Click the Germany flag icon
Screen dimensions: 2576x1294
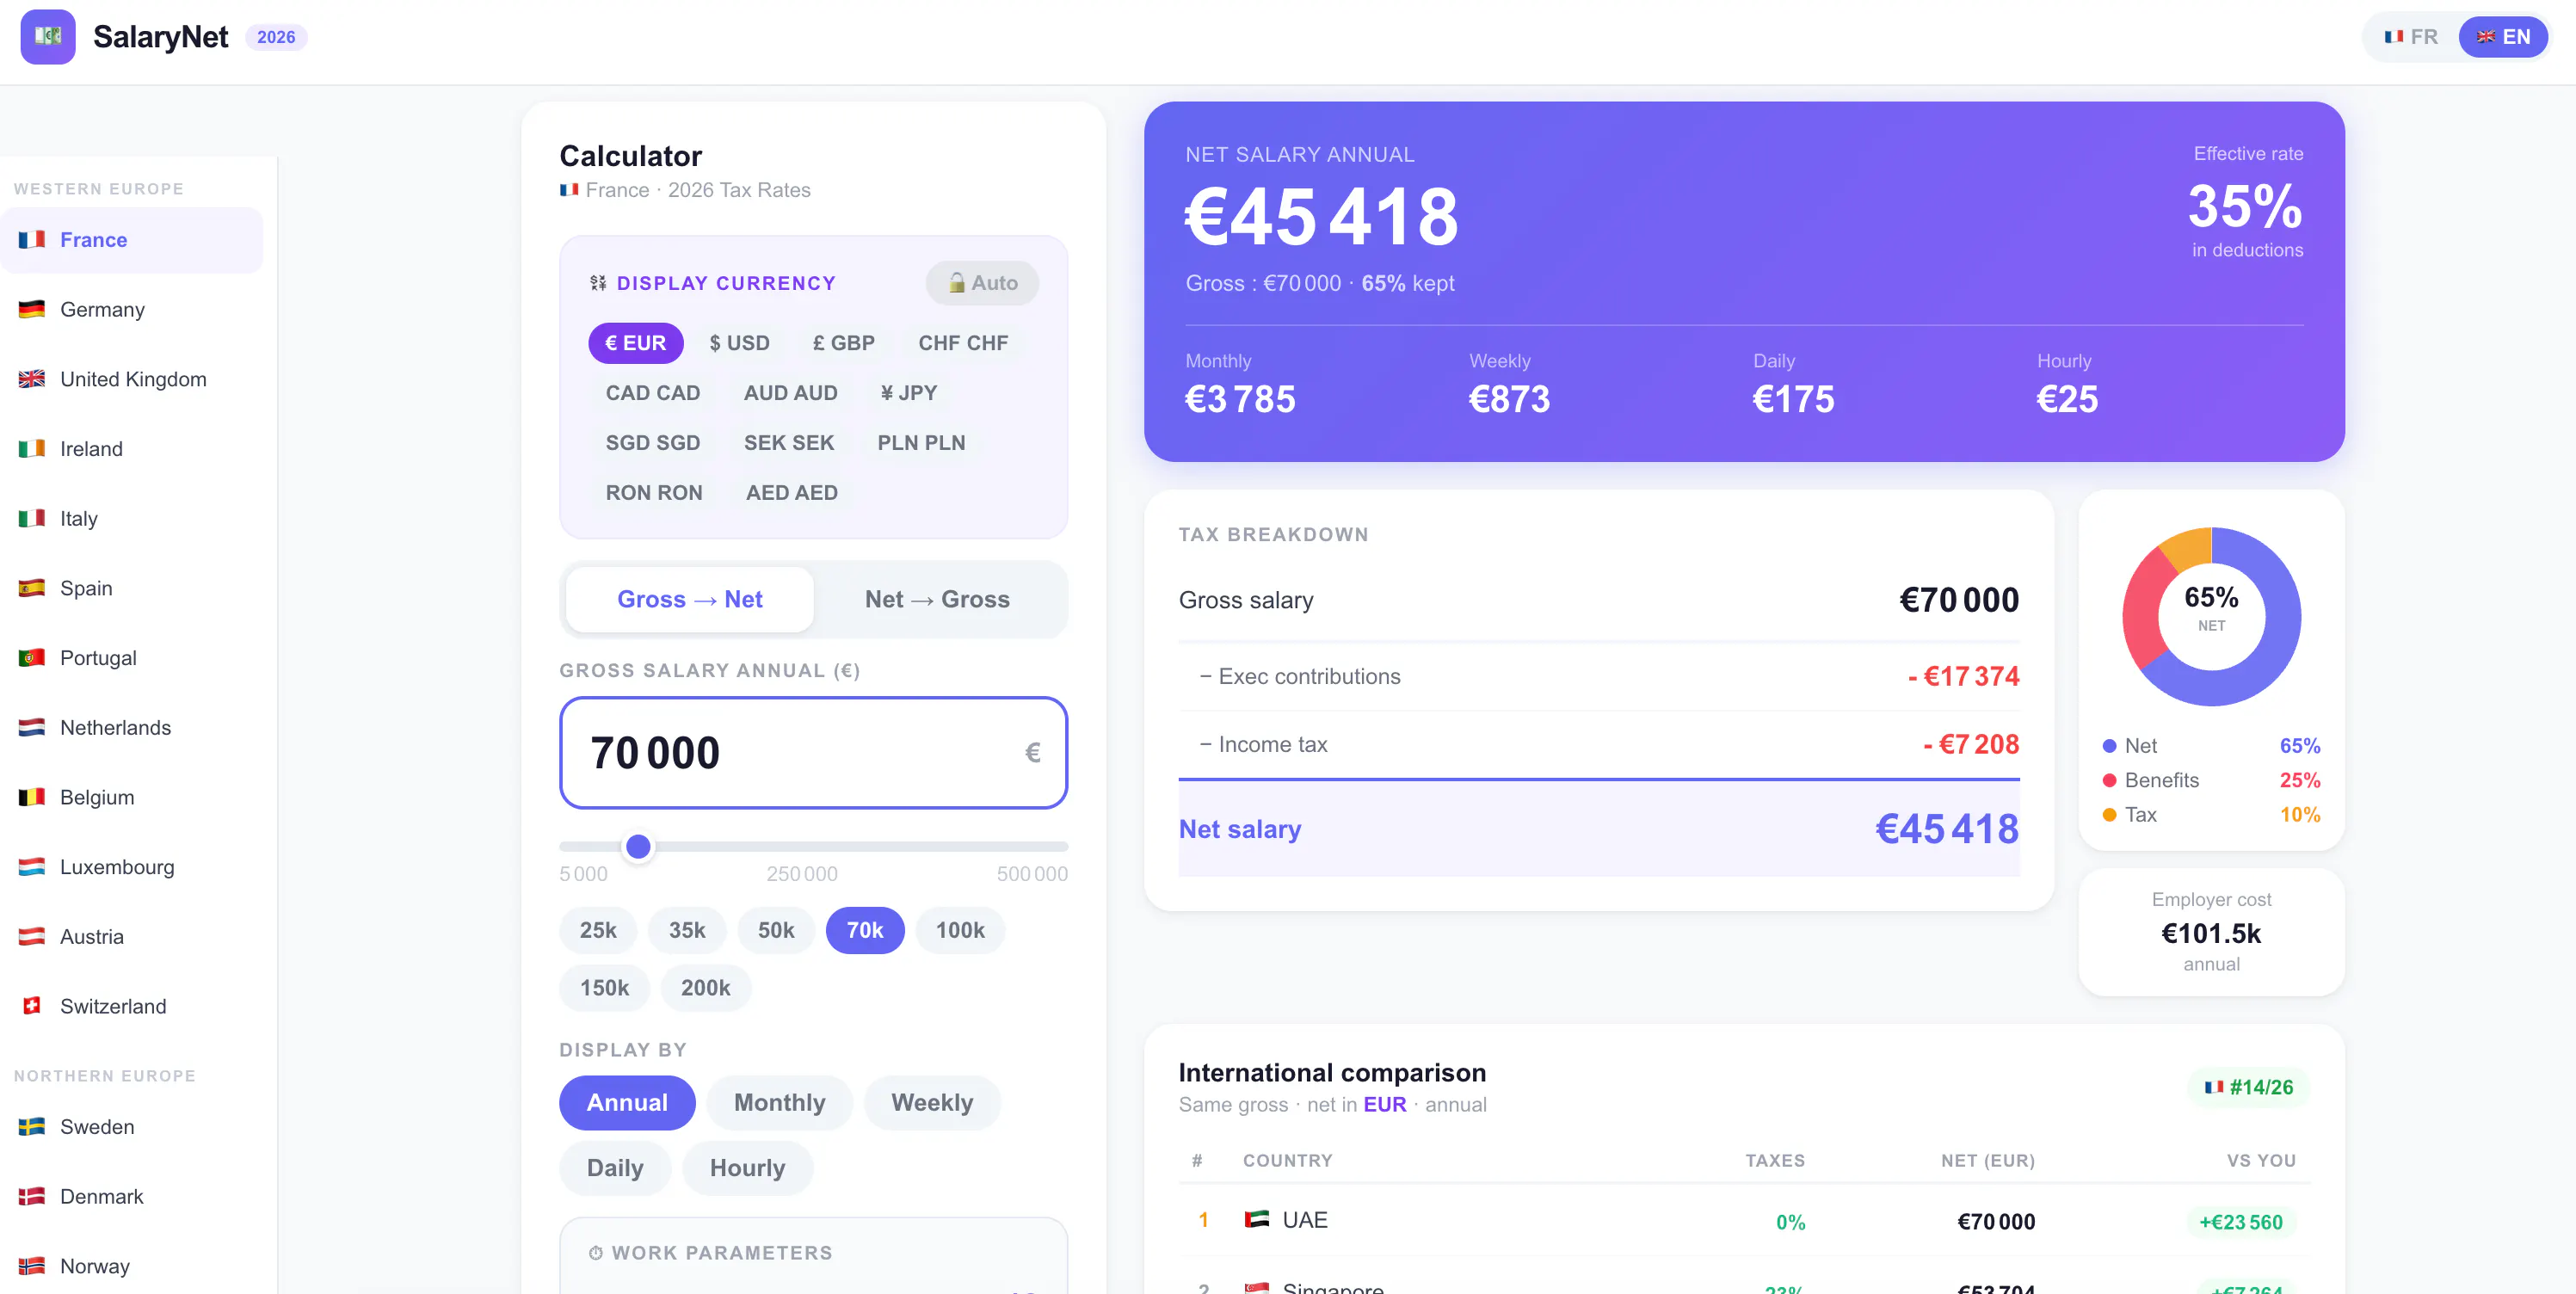click(x=32, y=309)
